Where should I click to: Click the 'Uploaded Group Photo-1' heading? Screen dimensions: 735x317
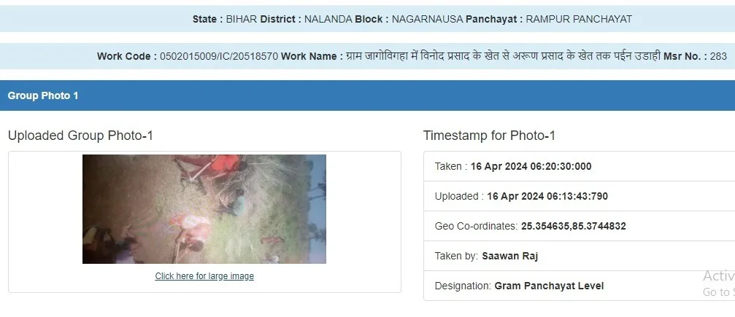(80, 136)
